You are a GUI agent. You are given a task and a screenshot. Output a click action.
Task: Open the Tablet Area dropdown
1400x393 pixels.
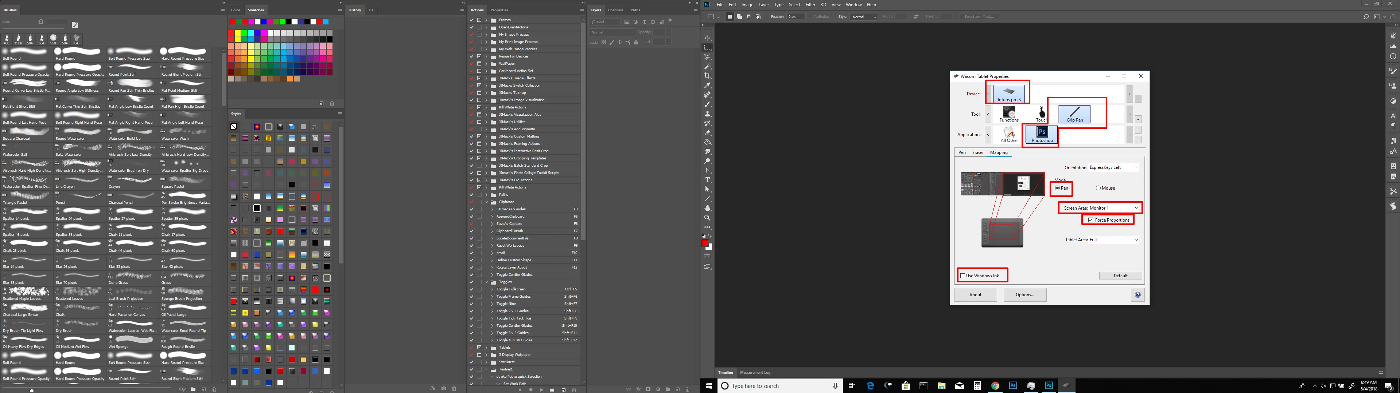(x=1113, y=239)
